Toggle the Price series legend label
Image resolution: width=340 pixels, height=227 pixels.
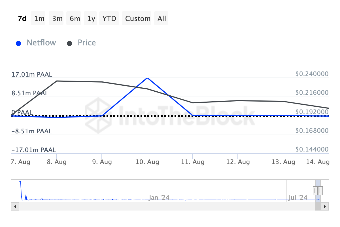click(87, 43)
